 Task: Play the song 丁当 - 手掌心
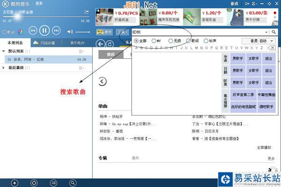(x=220, y=124)
